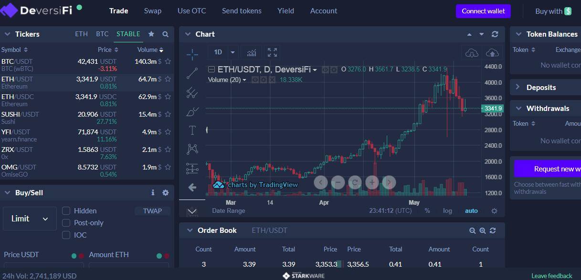Open the Leave feedback link
The width and height of the screenshot is (581, 280).
(x=552, y=276)
